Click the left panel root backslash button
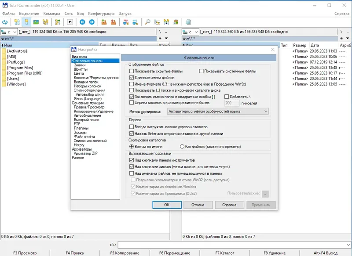This screenshot has height=256, width=352. pyautogui.click(x=160, y=32)
